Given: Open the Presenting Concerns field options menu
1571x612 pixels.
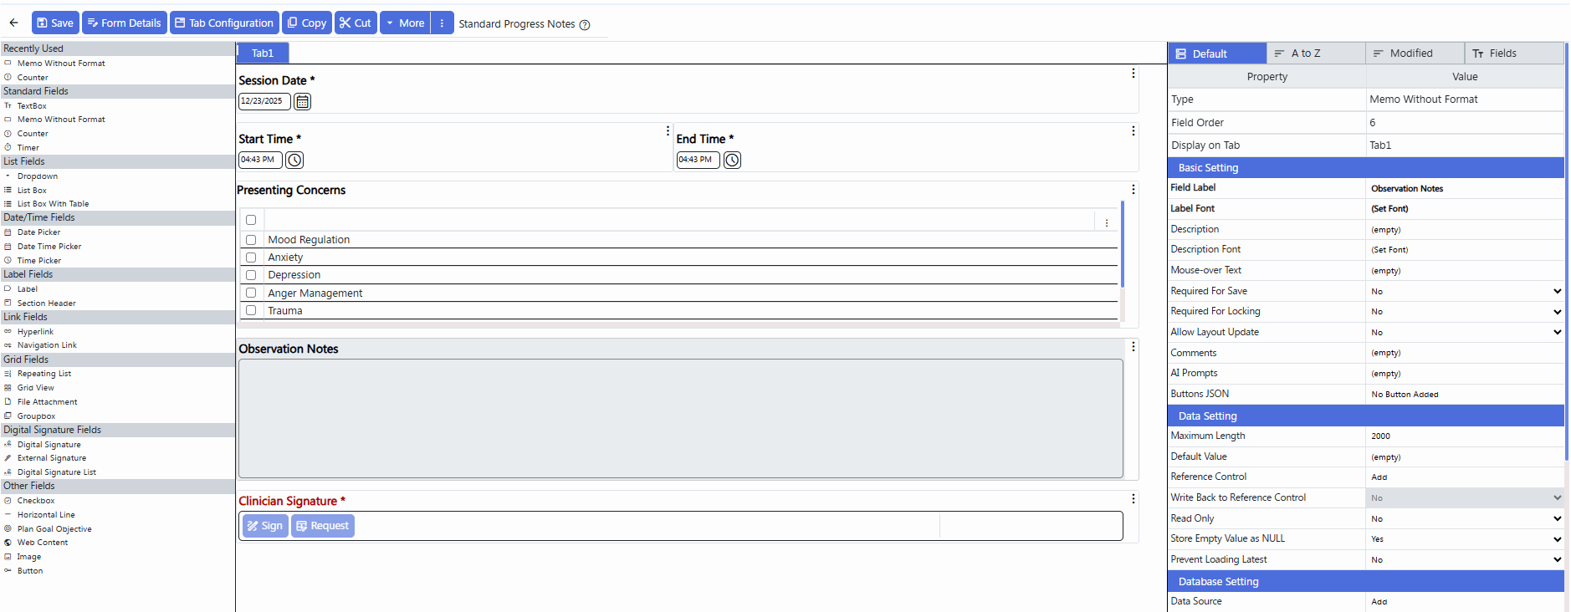Looking at the screenshot, I should [1133, 190].
